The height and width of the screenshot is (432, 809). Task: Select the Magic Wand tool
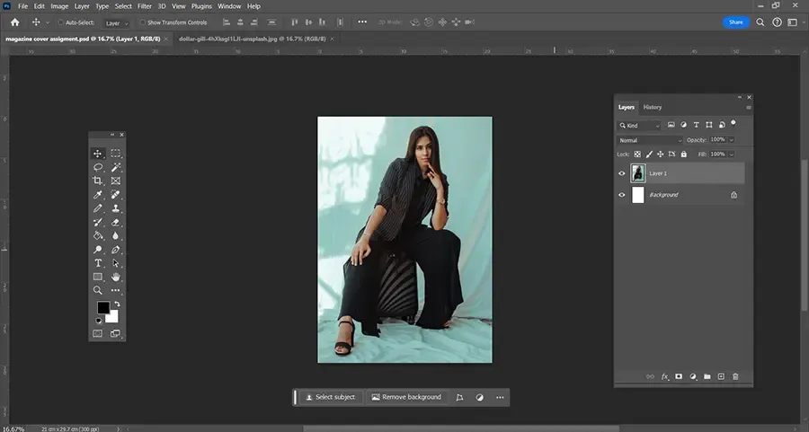coord(116,167)
